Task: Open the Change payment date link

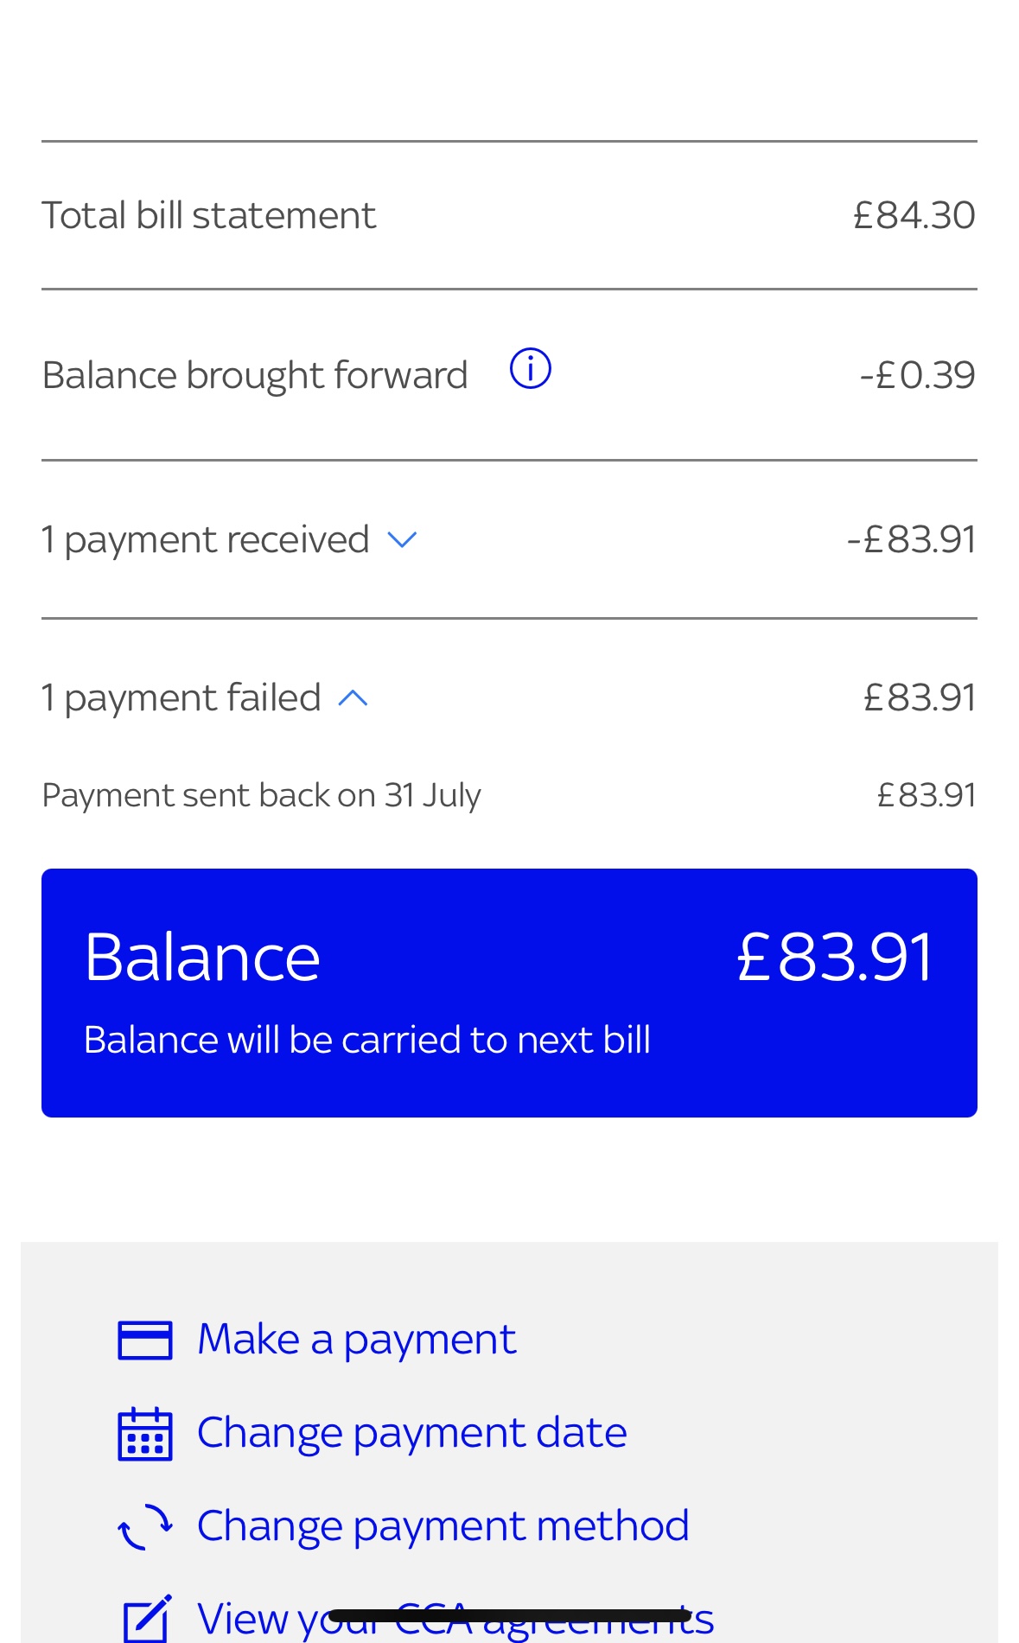Action: [411, 1433]
